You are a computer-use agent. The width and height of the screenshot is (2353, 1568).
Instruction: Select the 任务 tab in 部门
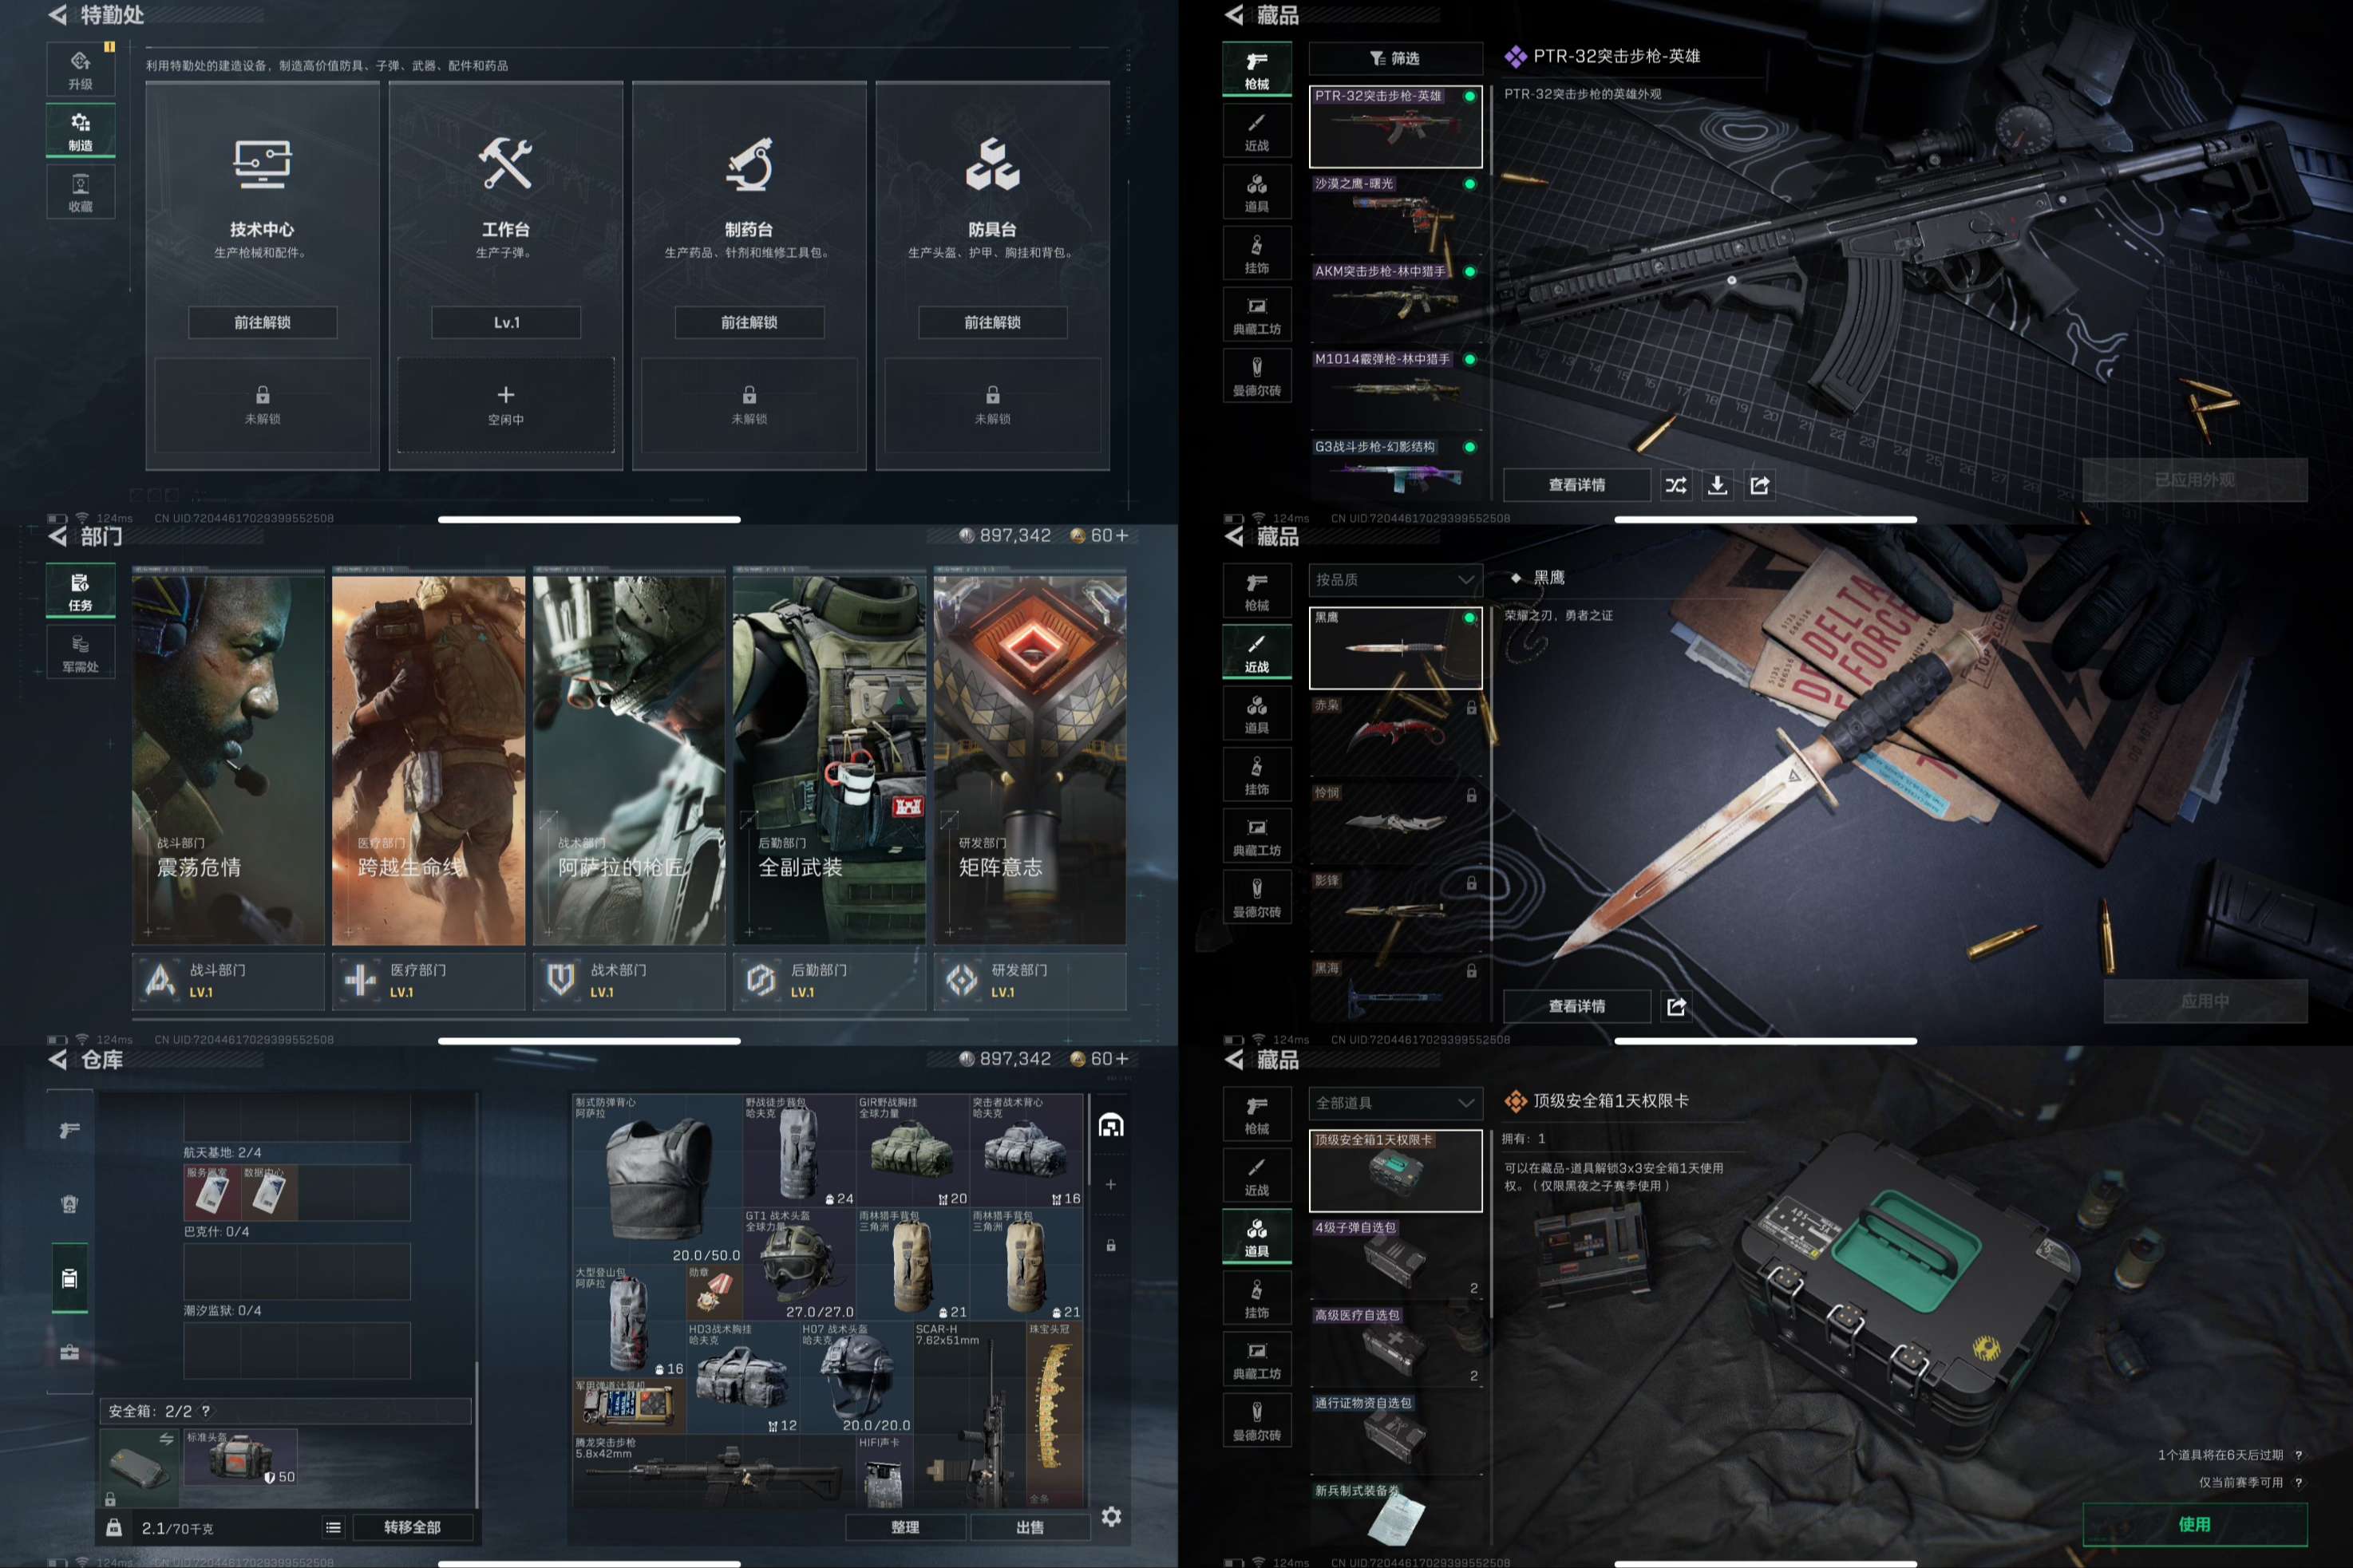(x=81, y=591)
